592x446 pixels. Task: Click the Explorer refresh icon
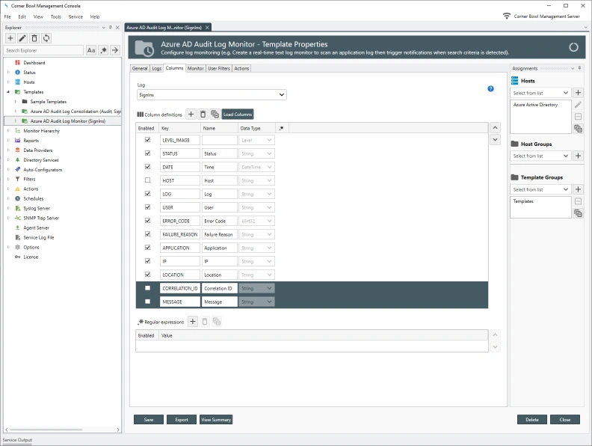[x=46, y=38]
